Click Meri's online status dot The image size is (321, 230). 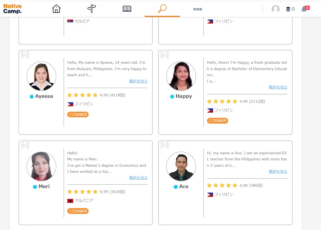(x=35, y=187)
